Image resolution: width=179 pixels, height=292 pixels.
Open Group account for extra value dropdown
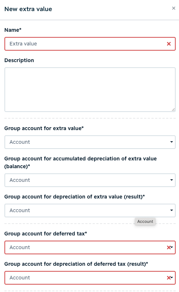point(90,142)
